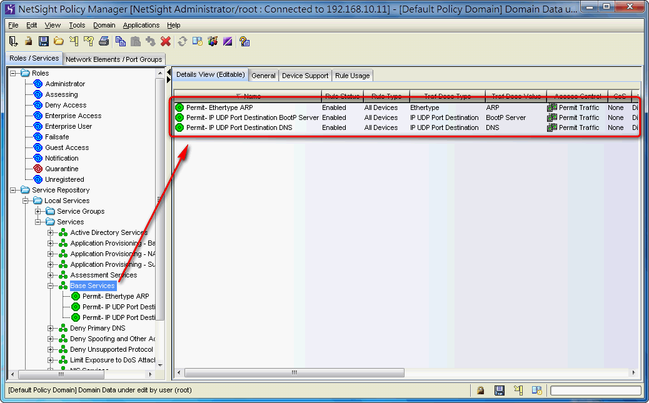Click the Base Services green service icon
Image resolution: width=649 pixels, height=403 pixels.
(63, 286)
